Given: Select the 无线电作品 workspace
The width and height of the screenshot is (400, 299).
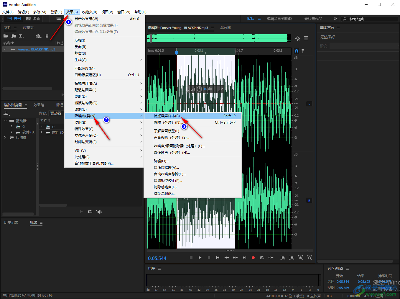Looking at the screenshot, I should pyautogui.click(x=313, y=19).
